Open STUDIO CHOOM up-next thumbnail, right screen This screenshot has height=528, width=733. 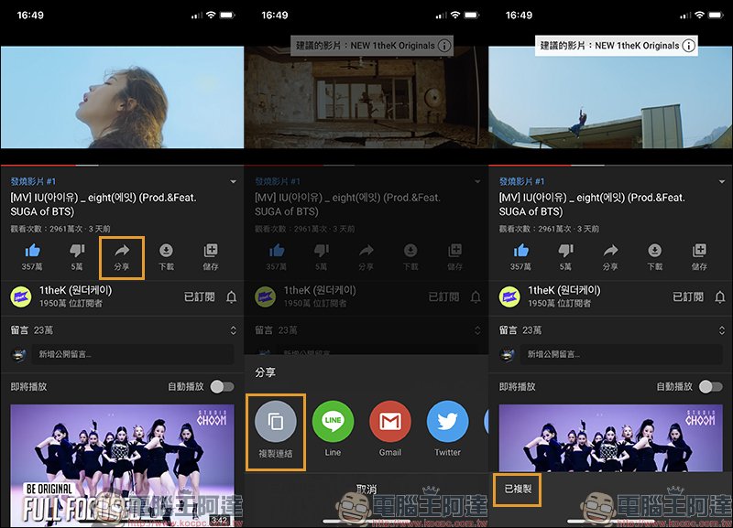pyautogui.click(x=611, y=438)
